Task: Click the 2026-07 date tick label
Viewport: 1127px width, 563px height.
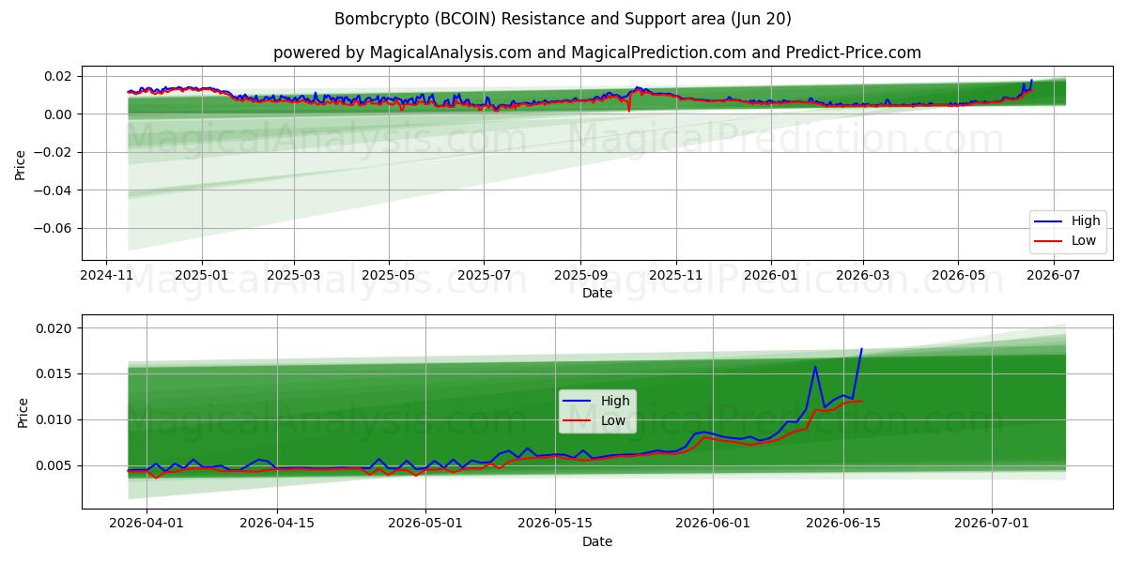Action: pyautogui.click(x=1053, y=275)
